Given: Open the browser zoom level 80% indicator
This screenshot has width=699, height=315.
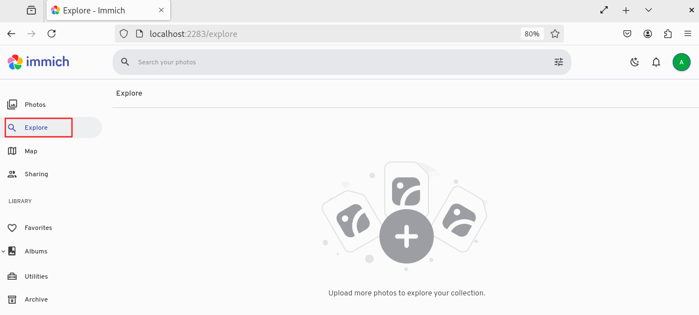Looking at the screenshot, I should (532, 34).
